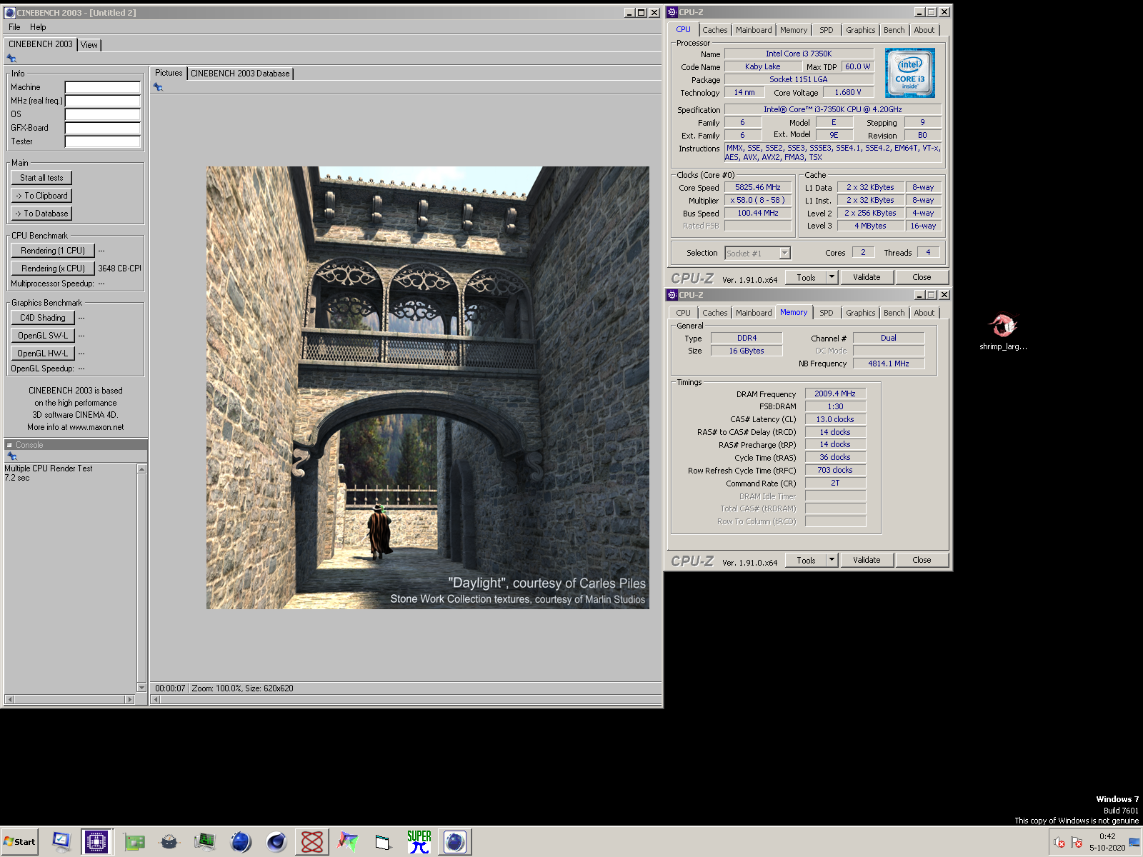1143x857 pixels.
Task: Select the Mainboard tab in the upper CPU-Z window
Action: tap(754, 30)
